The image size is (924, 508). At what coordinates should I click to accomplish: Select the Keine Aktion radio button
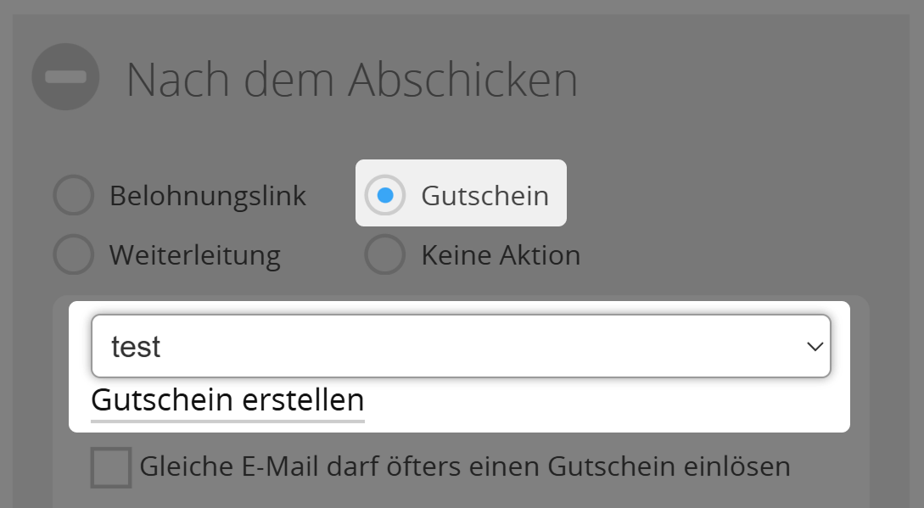[x=384, y=255]
